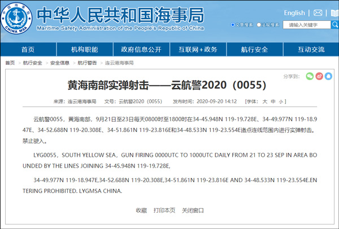Screen dimensions: 339x229
Task: Set font size to 小
Action: click(281, 102)
